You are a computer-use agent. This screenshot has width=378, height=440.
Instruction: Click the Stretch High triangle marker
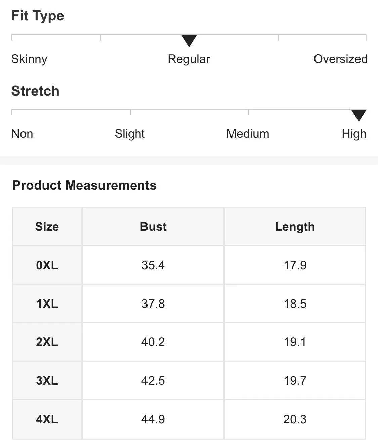click(359, 115)
